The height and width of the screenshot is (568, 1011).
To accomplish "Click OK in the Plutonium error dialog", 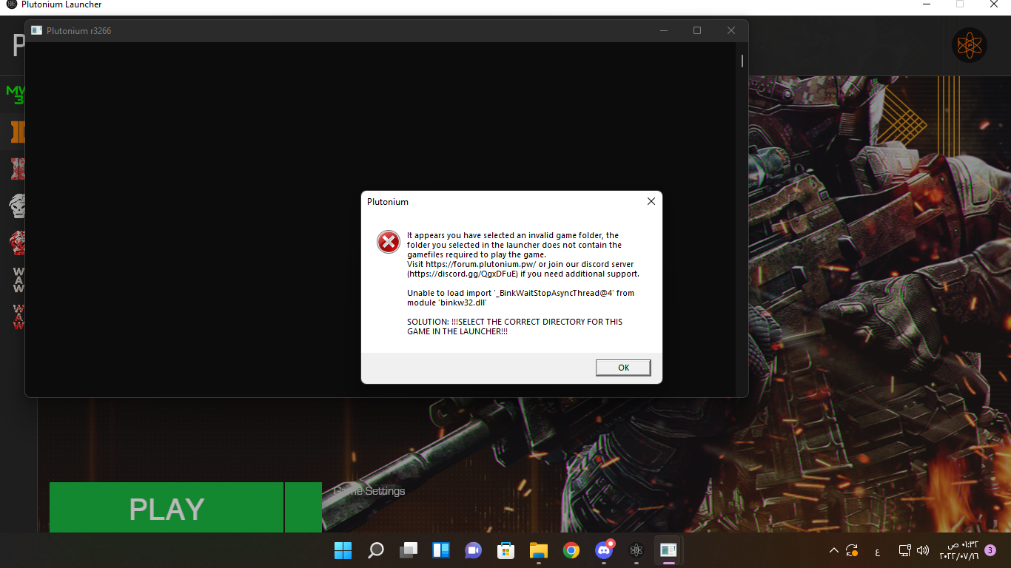I will (623, 368).
